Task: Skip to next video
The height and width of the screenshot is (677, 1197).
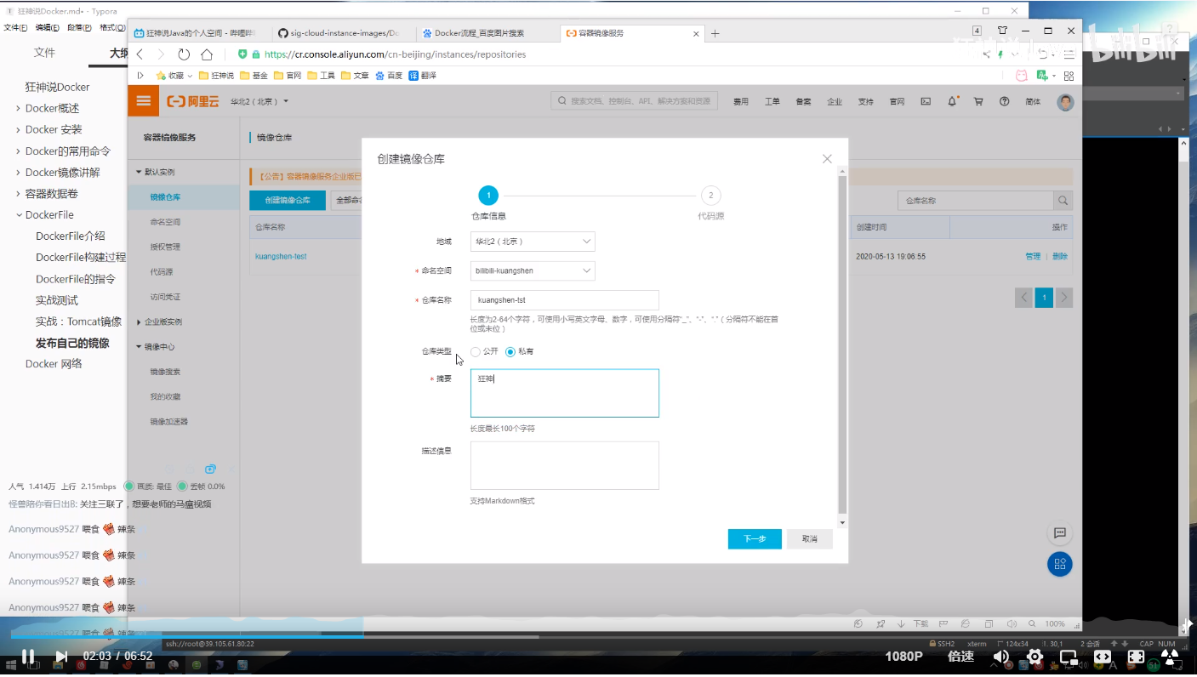Action: [x=61, y=657]
